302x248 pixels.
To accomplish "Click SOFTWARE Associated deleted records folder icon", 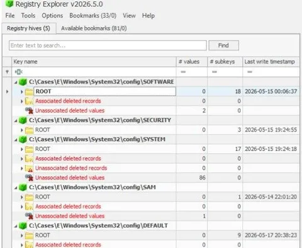I will [x=29, y=101].
